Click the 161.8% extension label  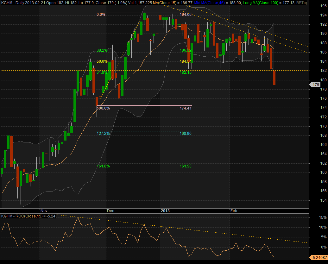[103, 166]
